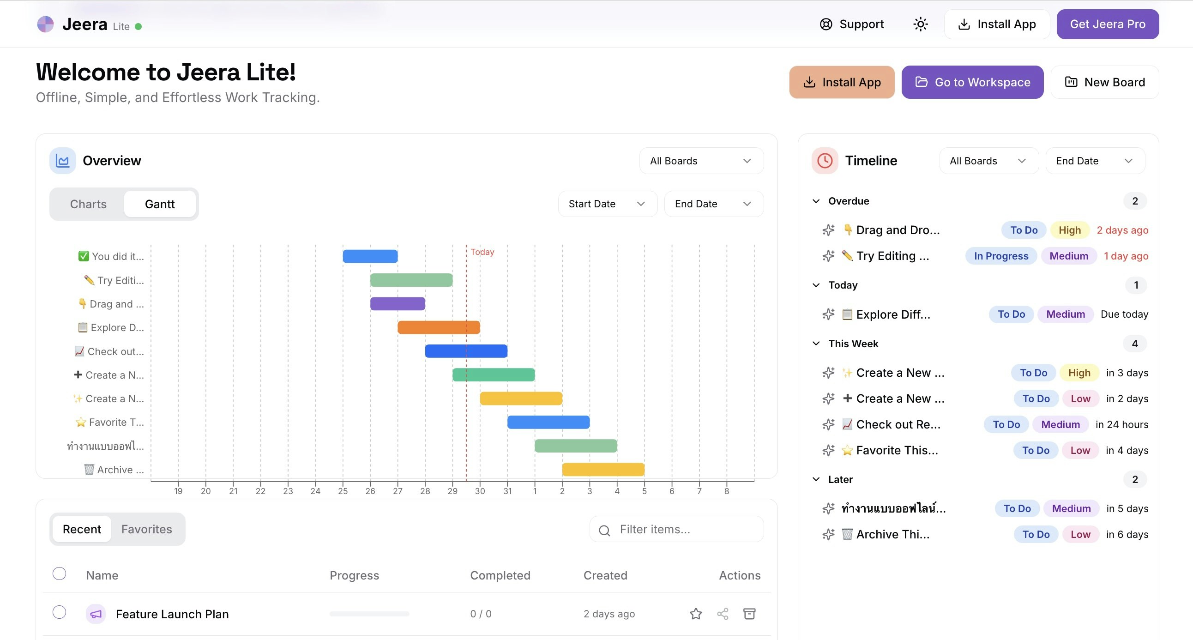Click the Timeline clock icon
Screen dimensions: 1193x640
pos(824,160)
